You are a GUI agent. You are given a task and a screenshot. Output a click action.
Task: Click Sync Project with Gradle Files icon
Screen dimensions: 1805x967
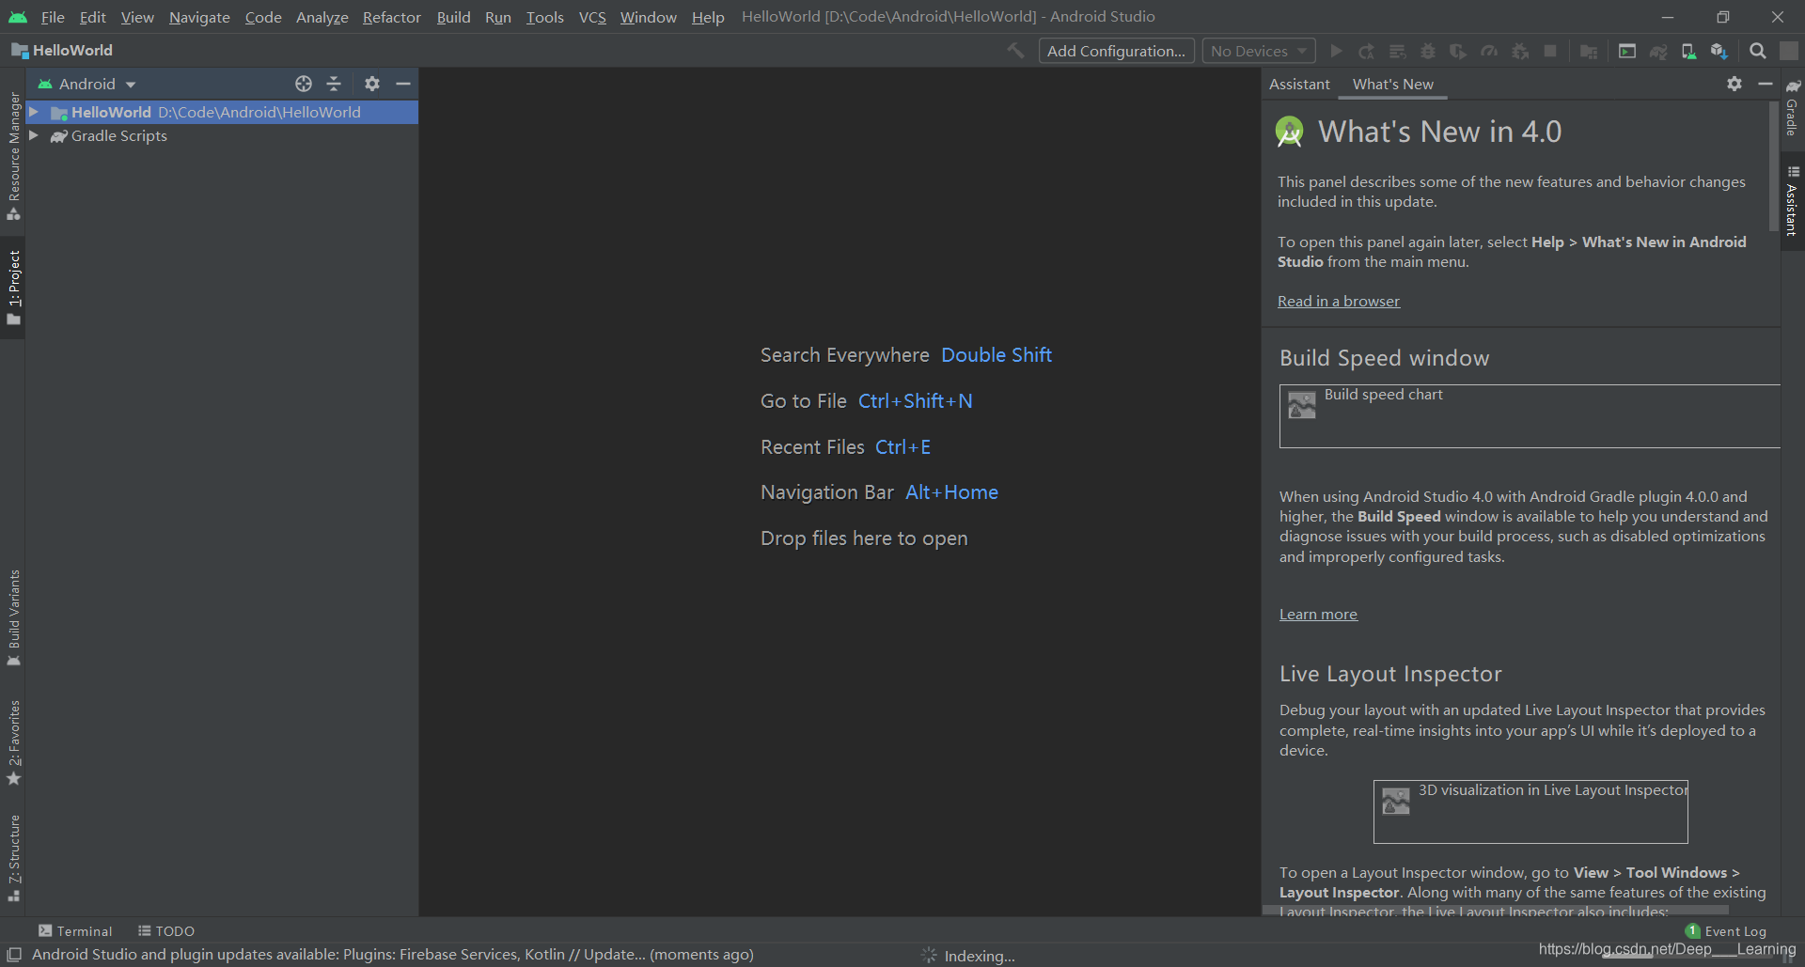1658,51
